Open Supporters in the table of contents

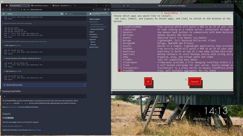[x=93, y=39]
